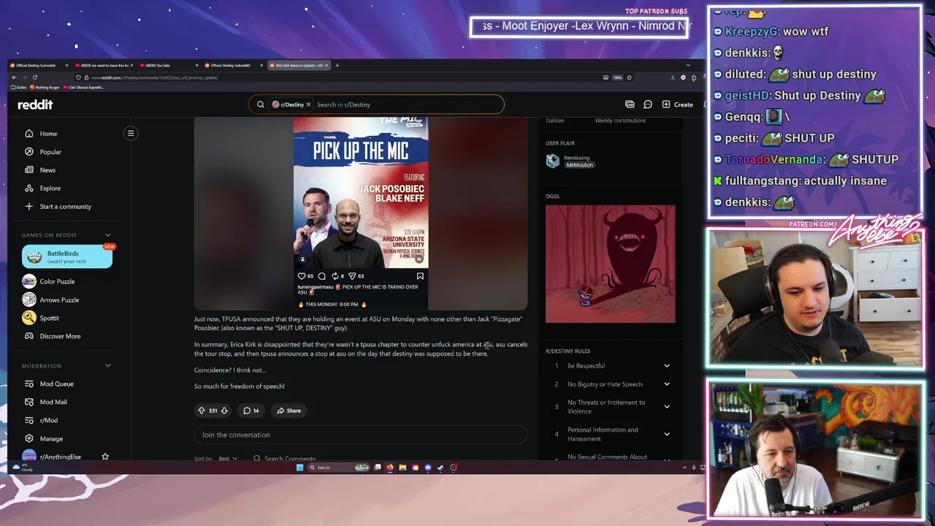Upvote the post
The width and height of the screenshot is (935, 526).
202,411
